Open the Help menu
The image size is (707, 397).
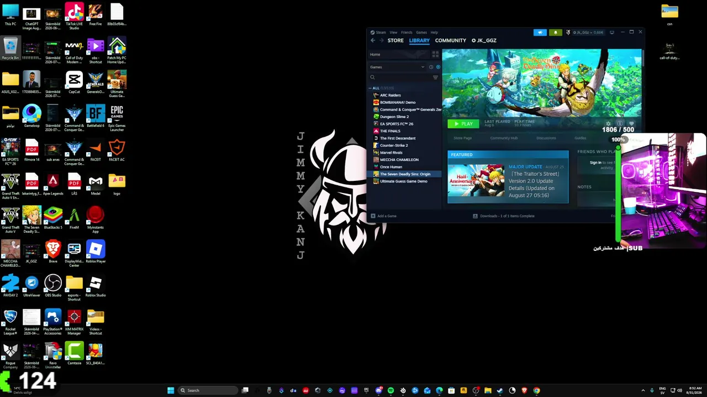pyautogui.click(x=434, y=33)
